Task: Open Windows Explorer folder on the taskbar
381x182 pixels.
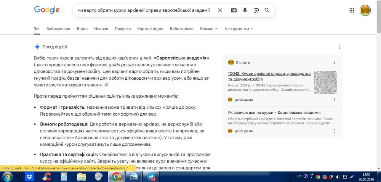Action: click(x=82, y=177)
